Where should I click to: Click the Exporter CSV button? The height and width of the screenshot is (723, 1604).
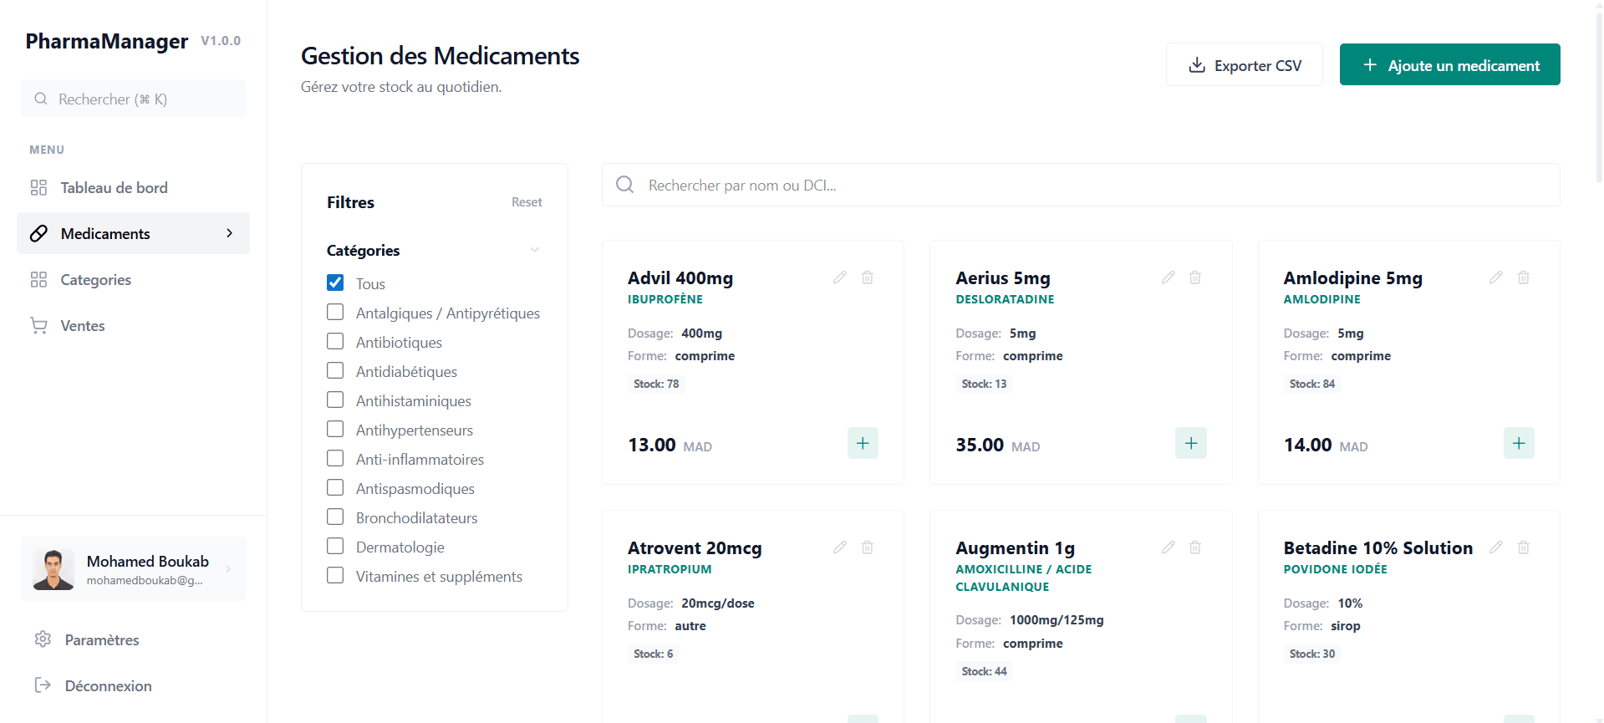1244,64
